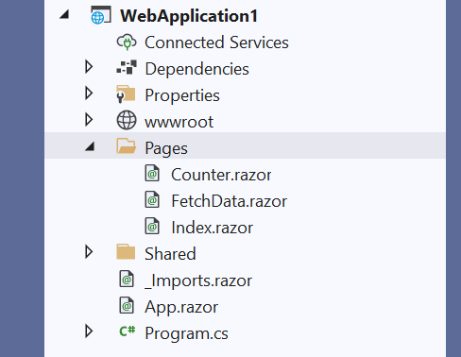The height and width of the screenshot is (357, 461).
Task: Select the WebApplication1 project name
Action: 189,16
